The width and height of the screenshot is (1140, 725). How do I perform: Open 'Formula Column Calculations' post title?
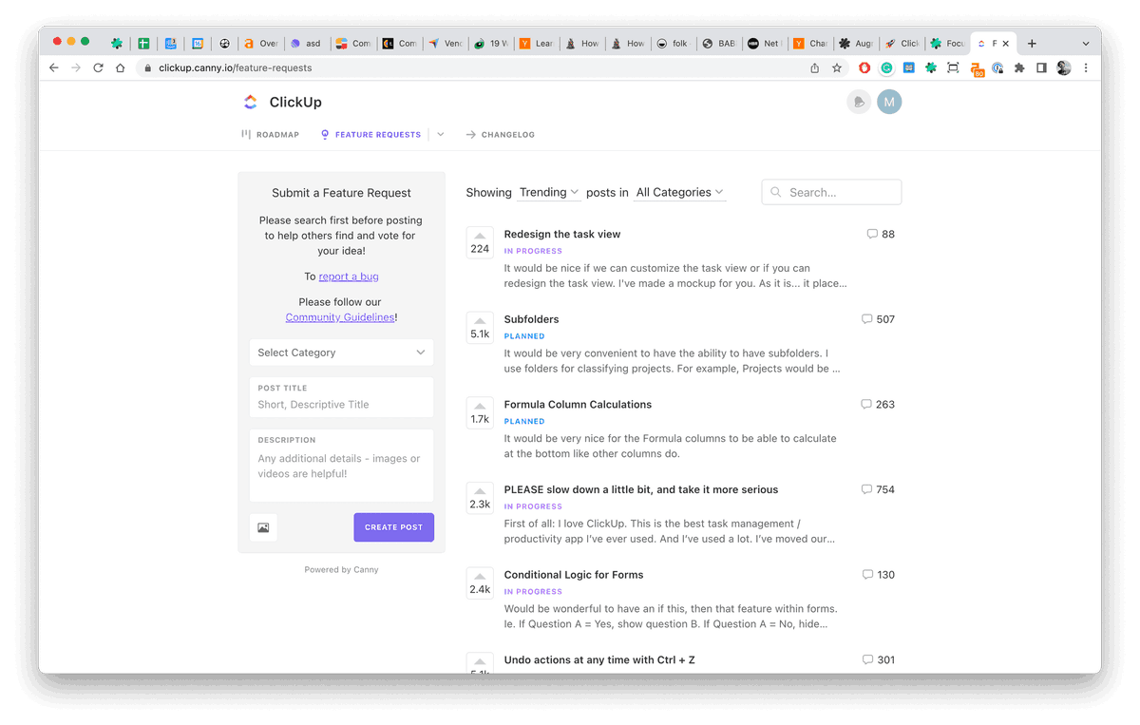tap(578, 404)
